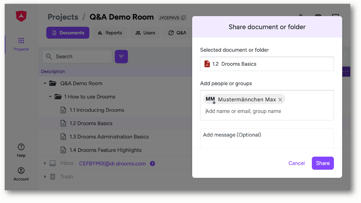This screenshot has height=203, width=361.
Task: Click the Add name or email field
Action: (x=267, y=111)
